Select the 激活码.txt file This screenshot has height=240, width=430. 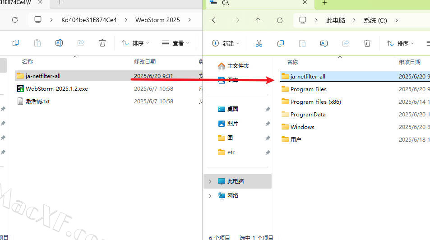pyautogui.click(x=33, y=101)
